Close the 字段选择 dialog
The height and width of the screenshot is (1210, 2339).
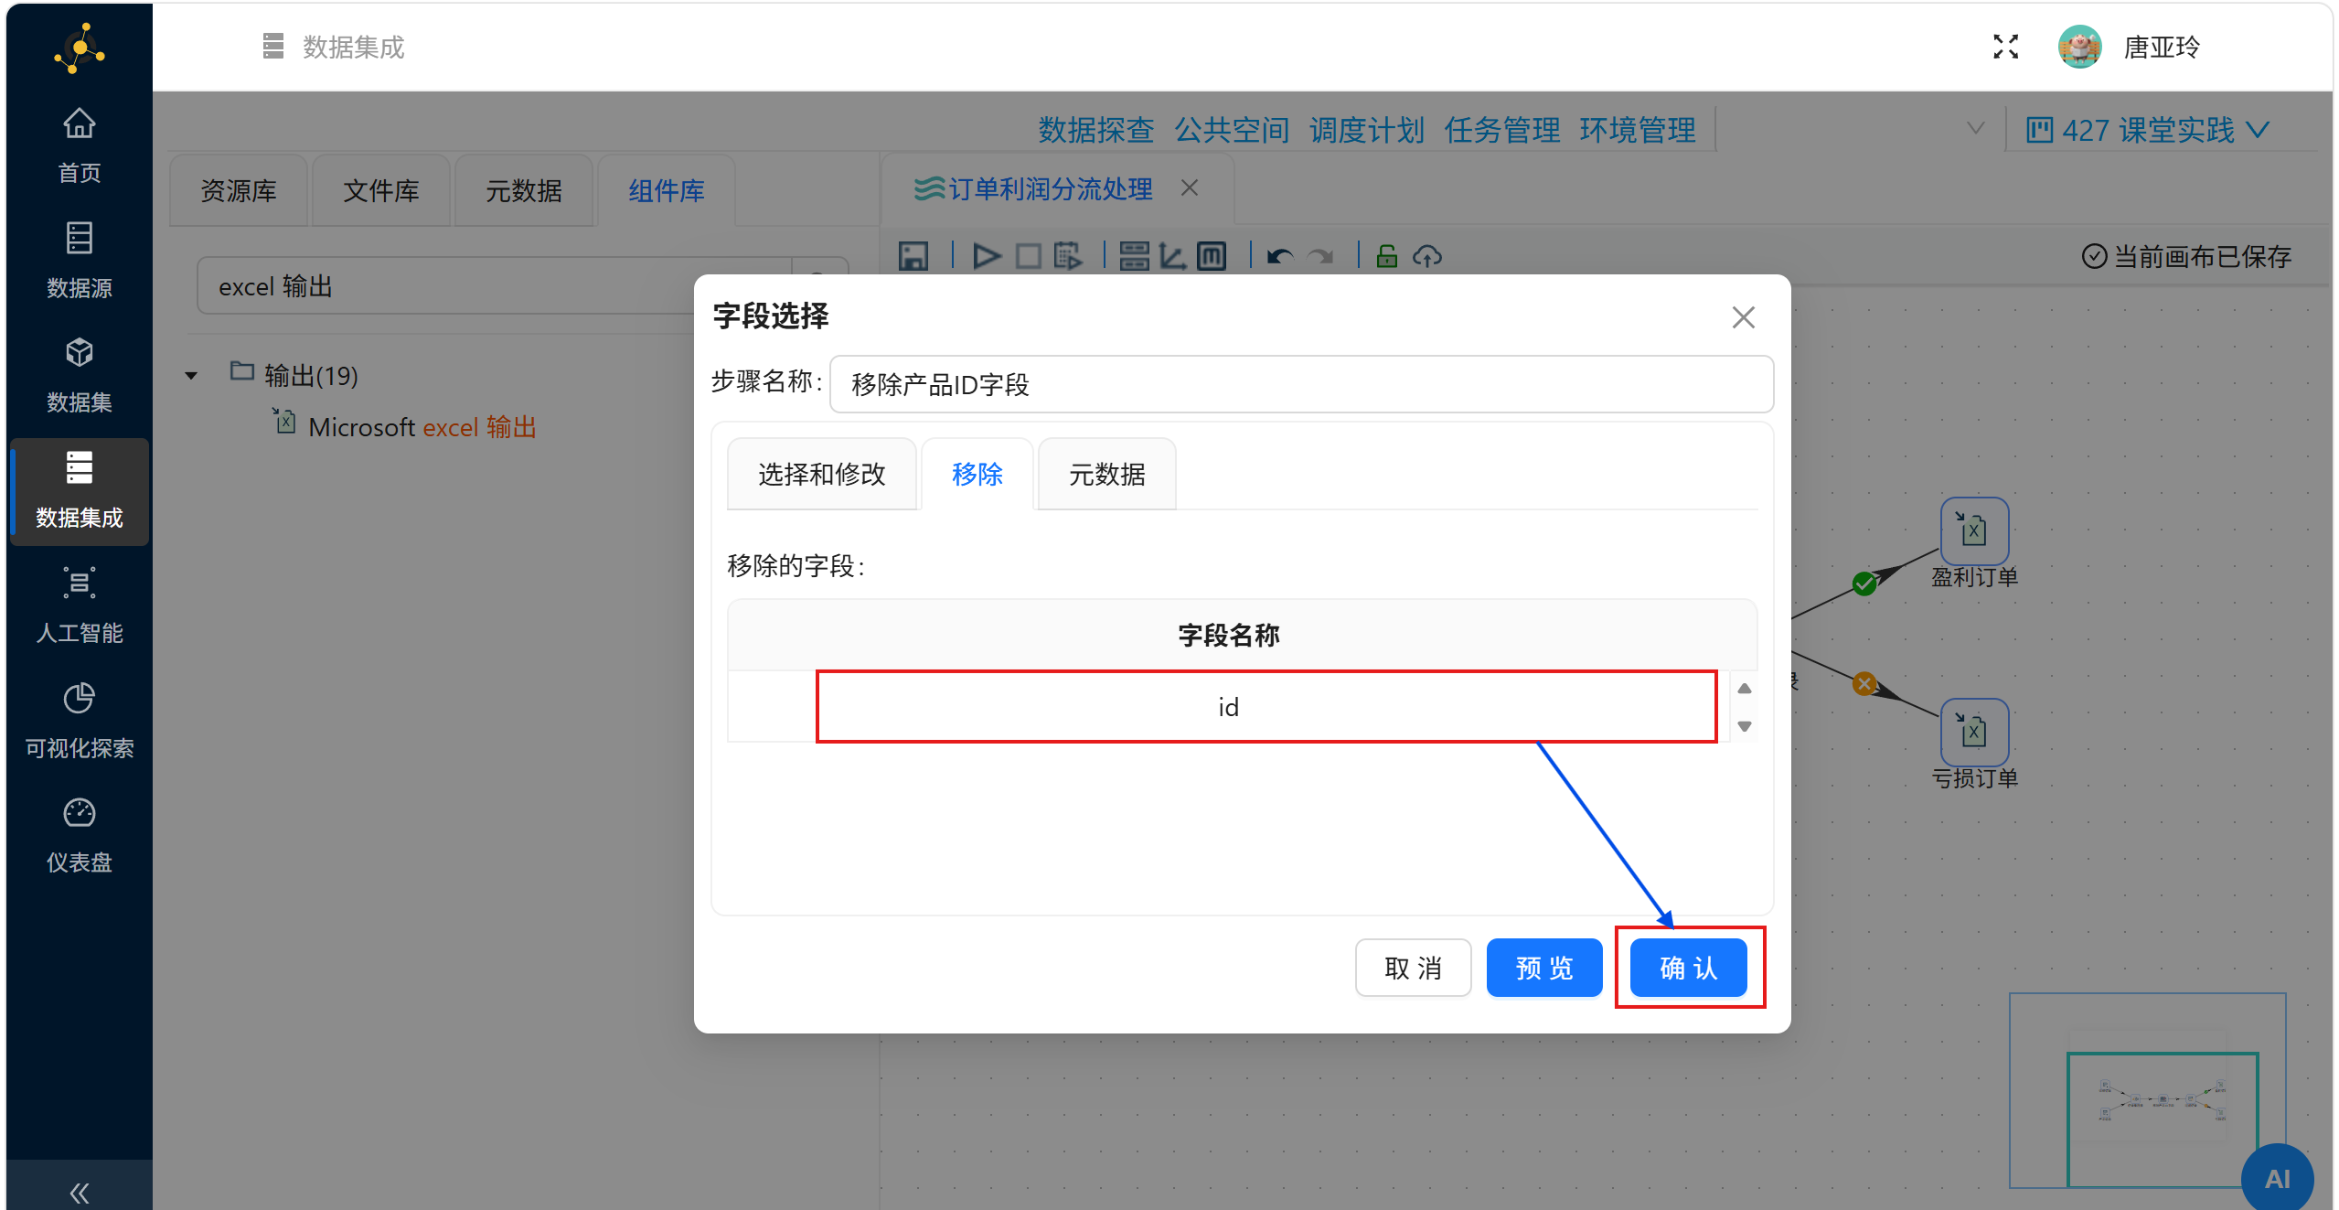(1743, 317)
